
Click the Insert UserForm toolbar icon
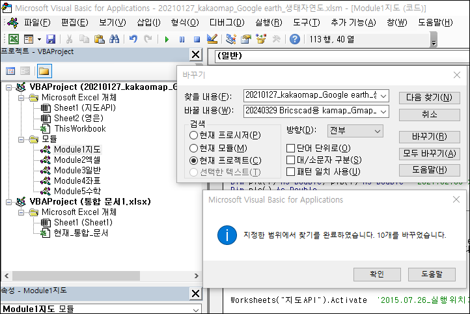pos(29,39)
